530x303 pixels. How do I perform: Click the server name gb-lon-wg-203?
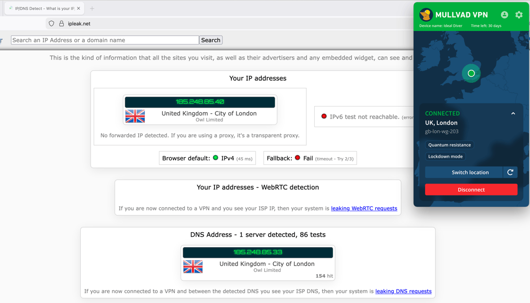[x=441, y=131]
